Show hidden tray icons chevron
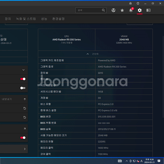This screenshot has width=164, height=164. click(127, 161)
